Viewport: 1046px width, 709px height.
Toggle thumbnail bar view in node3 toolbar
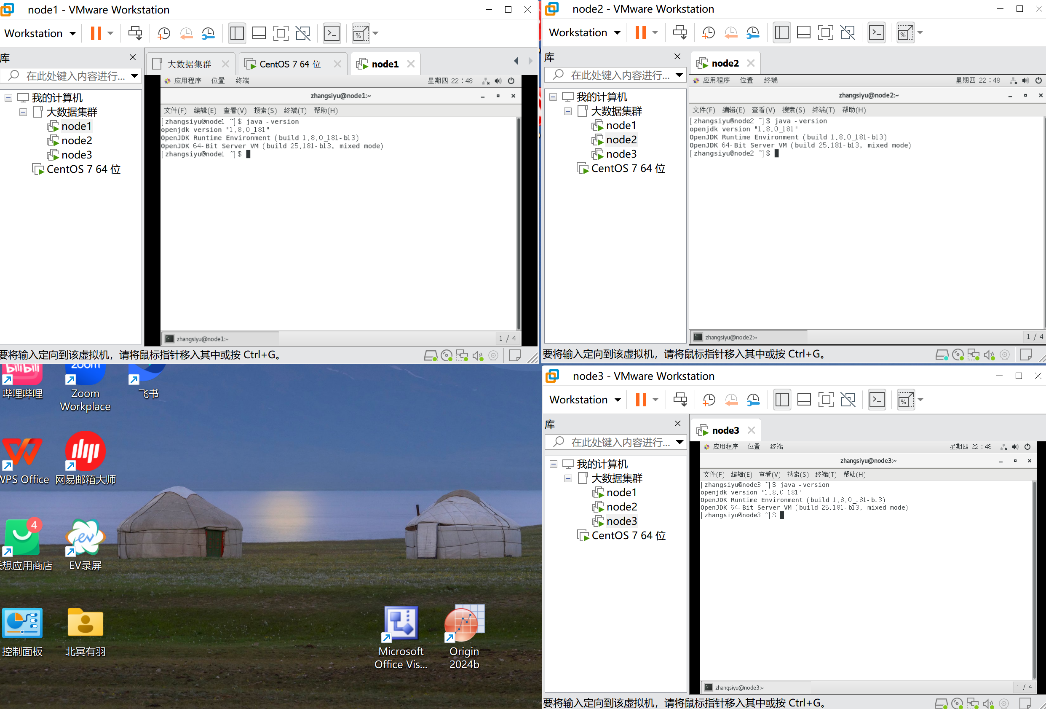(x=804, y=400)
